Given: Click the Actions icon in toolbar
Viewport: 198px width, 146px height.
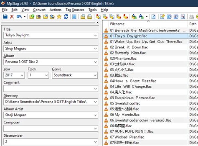Looking at the screenshot, I should pos(134,17).
